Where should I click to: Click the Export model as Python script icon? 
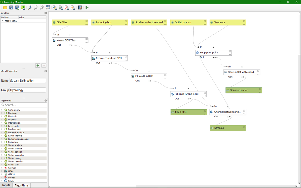tap(55, 8)
